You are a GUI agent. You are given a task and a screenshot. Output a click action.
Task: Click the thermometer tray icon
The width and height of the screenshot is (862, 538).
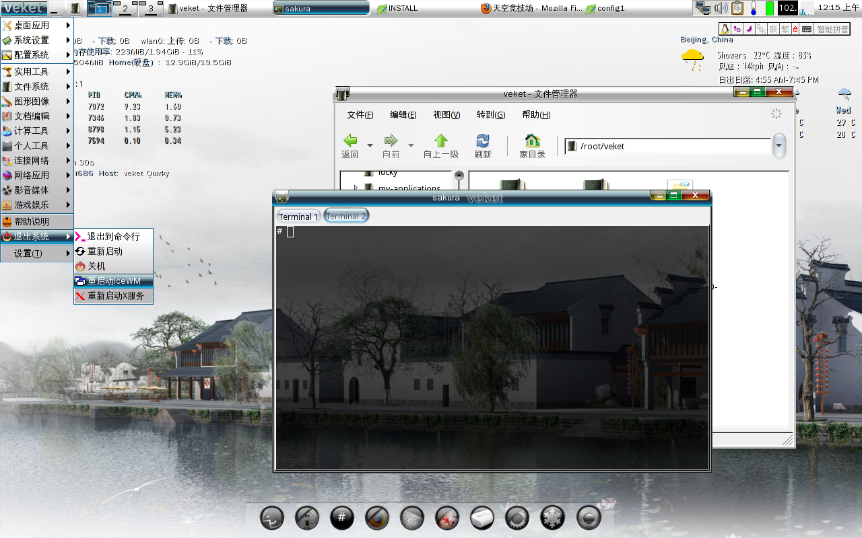pos(754,8)
